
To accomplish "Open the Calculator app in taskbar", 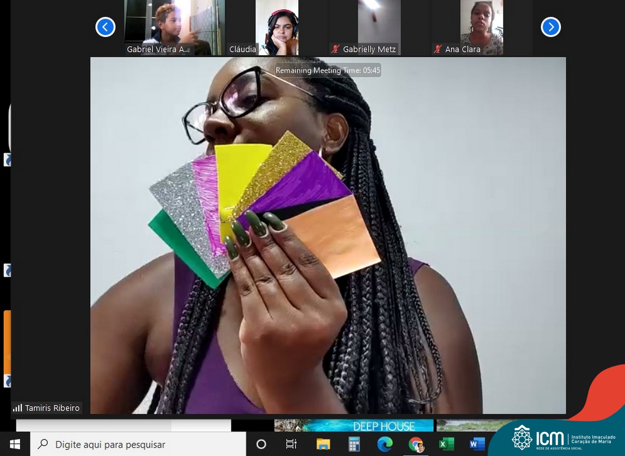I will point(354,444).
